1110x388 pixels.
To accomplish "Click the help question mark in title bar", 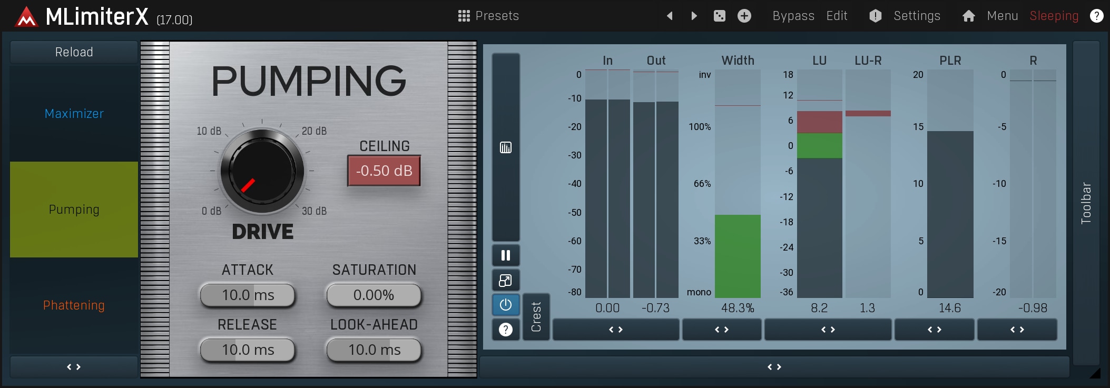I will click(x=1096, y=16).
